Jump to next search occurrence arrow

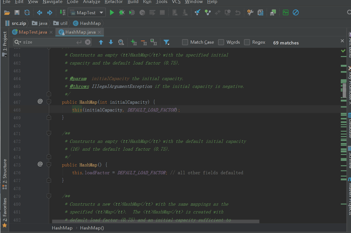pos(111,42)
